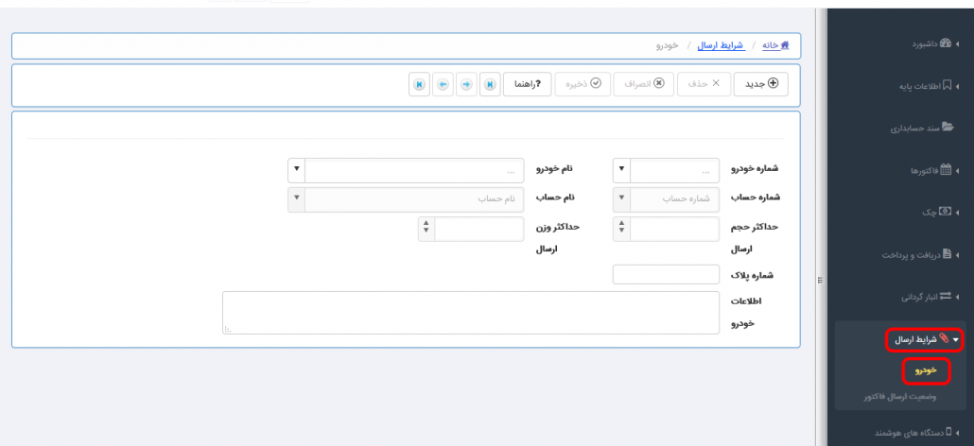Expand the چک sidebar arrow
Viewport: 974px width, 446px height.
point(957,213)
